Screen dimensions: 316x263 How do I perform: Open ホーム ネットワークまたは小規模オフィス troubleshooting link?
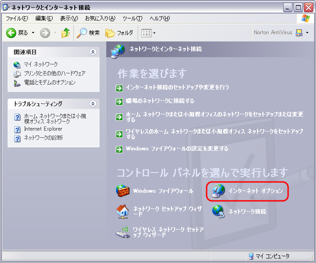[x=55, y=118]
